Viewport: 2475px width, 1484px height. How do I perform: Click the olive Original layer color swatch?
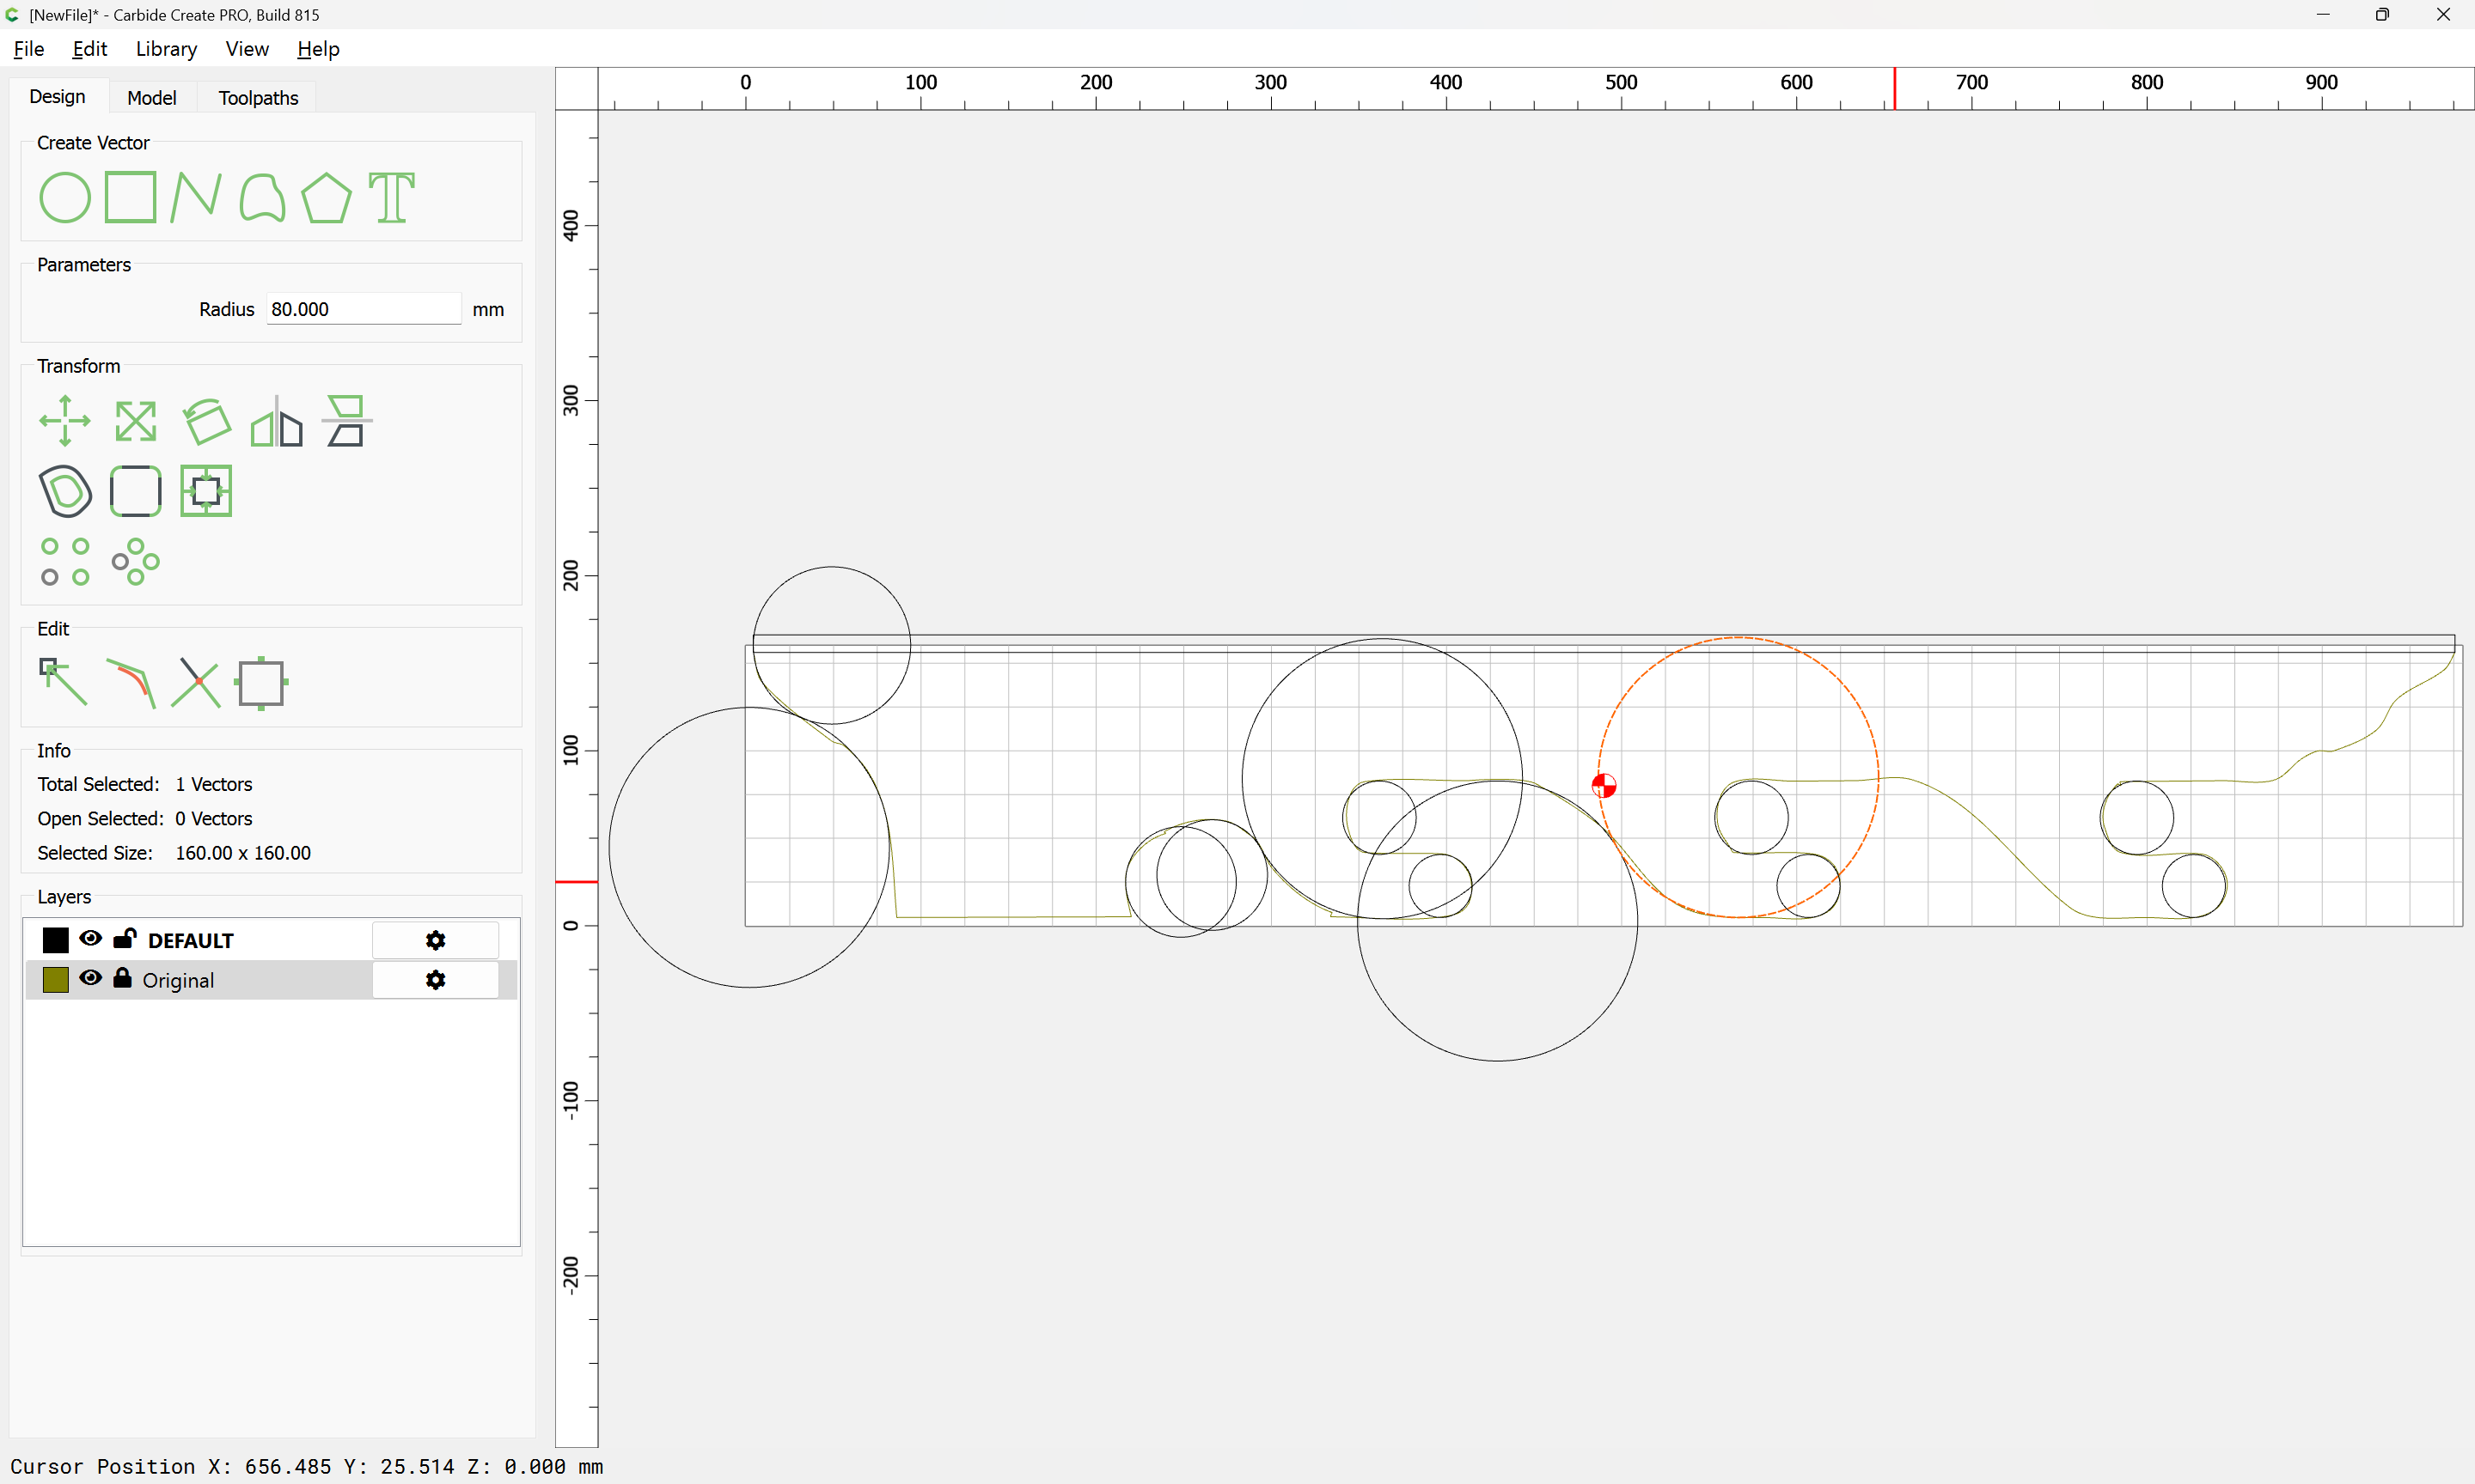coord(56,980)
